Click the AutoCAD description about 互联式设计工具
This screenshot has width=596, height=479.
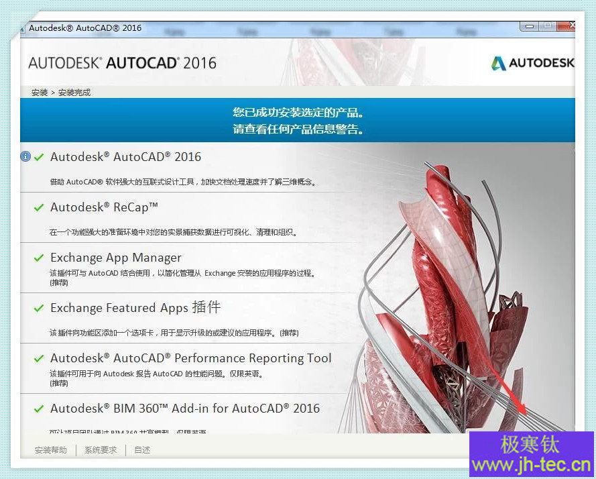click(x=183, y=182)
